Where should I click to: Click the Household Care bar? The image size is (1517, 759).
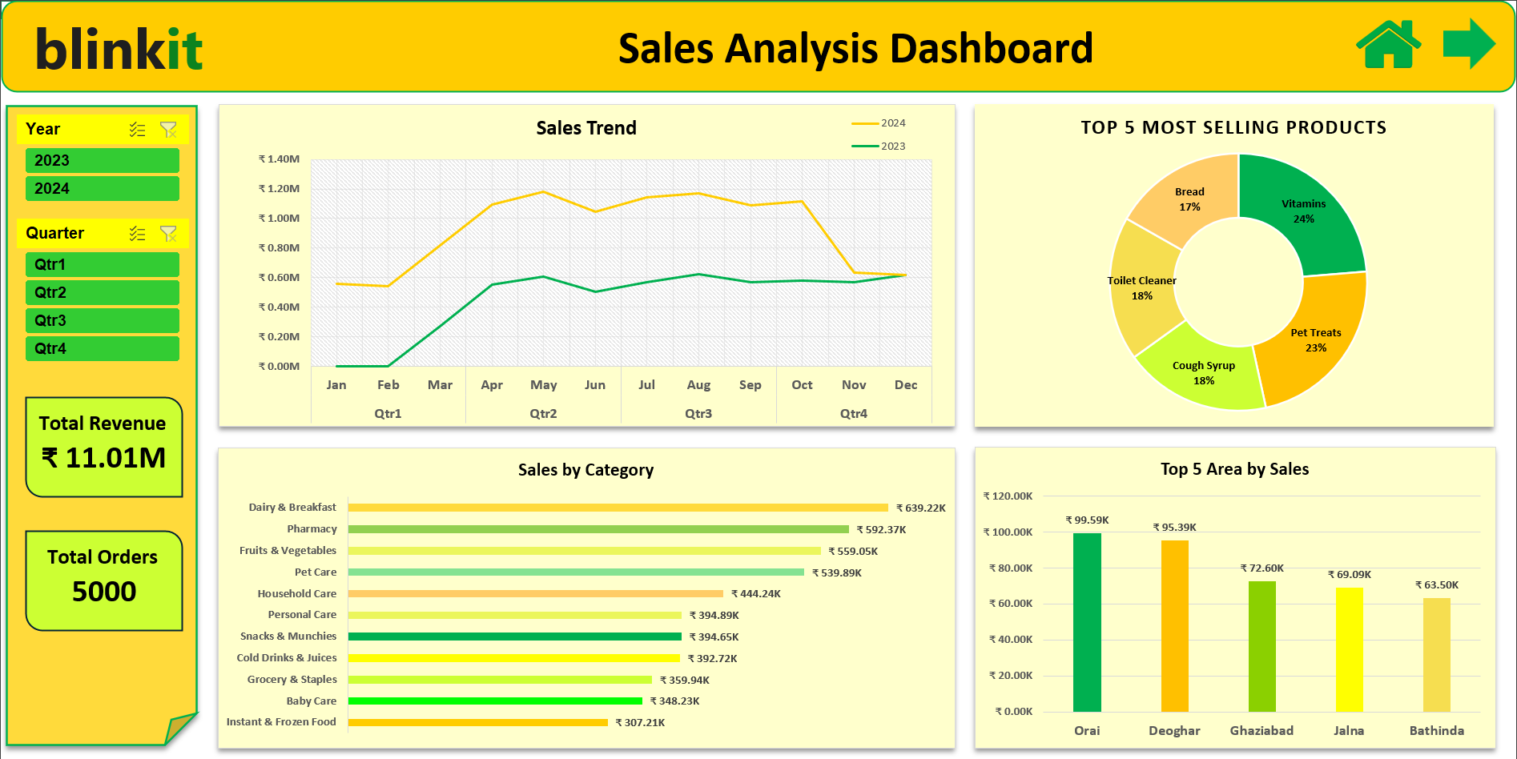click(536, 593)
